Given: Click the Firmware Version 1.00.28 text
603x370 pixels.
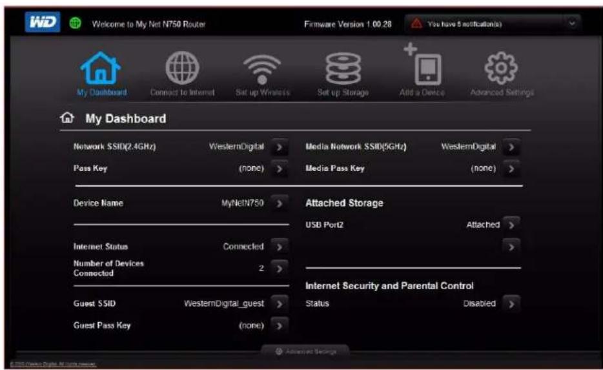Looking at the screenshot, I should 347,25.
